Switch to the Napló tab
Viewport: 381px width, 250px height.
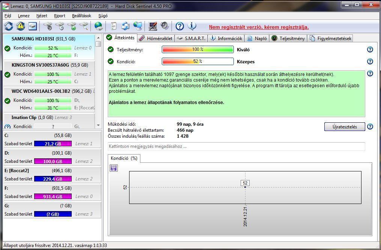[x=257, y=38]
